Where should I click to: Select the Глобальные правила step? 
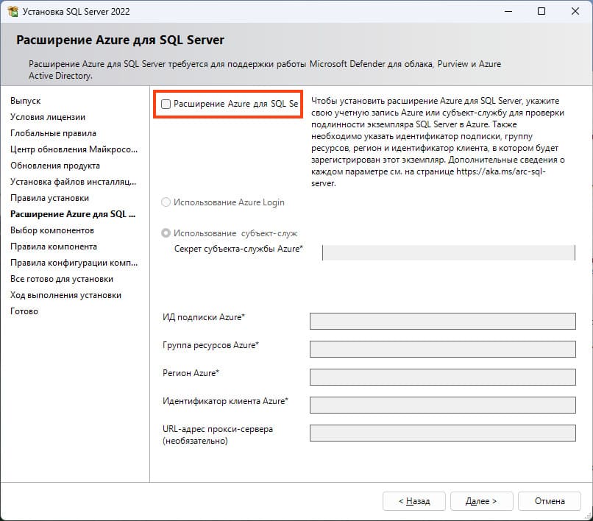tap(53, 133)
